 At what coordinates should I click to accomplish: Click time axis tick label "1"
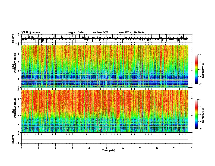click(38, 148)
